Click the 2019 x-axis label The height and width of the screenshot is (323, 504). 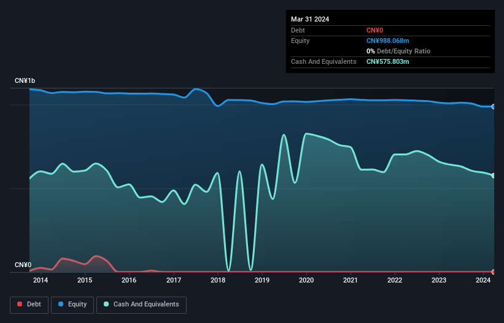(x=262, y=280)
